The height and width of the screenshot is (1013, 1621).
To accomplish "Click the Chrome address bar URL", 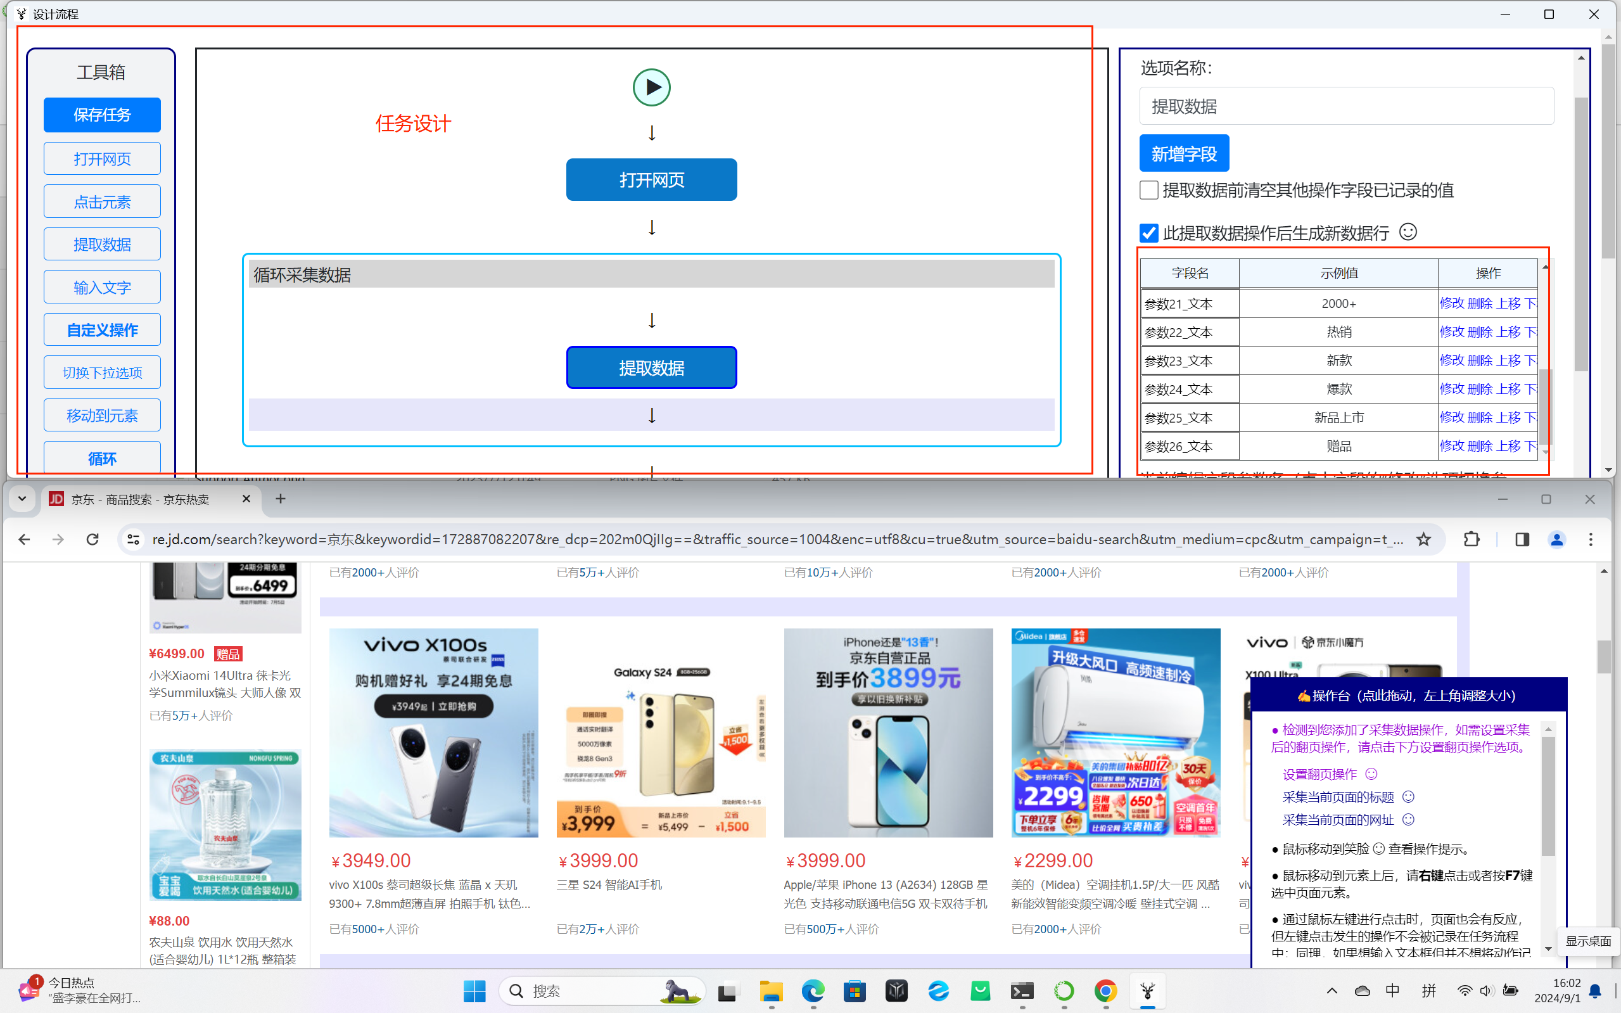I will [x=777, y=539].
